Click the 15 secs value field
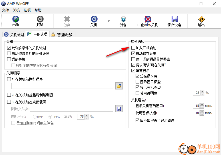This screenshot has width=221, height=155. [x=196, y=106]
